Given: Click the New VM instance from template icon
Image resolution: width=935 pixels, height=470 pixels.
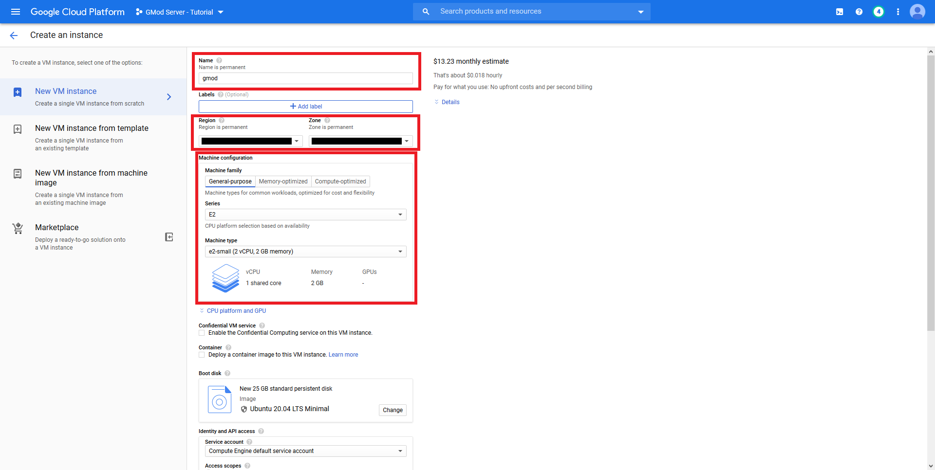Looking at the screenshot, I should [18, 129].
